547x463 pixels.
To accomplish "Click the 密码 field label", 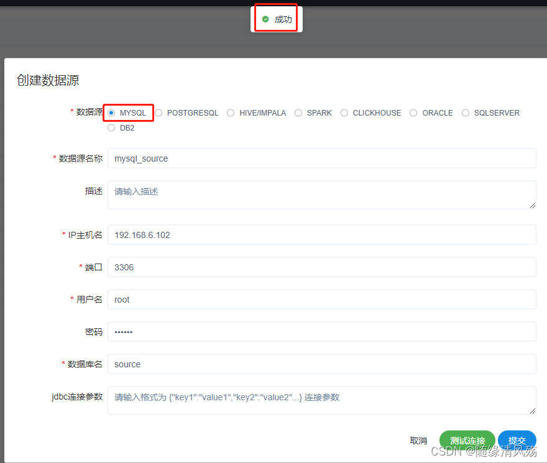I will point(94,332).
